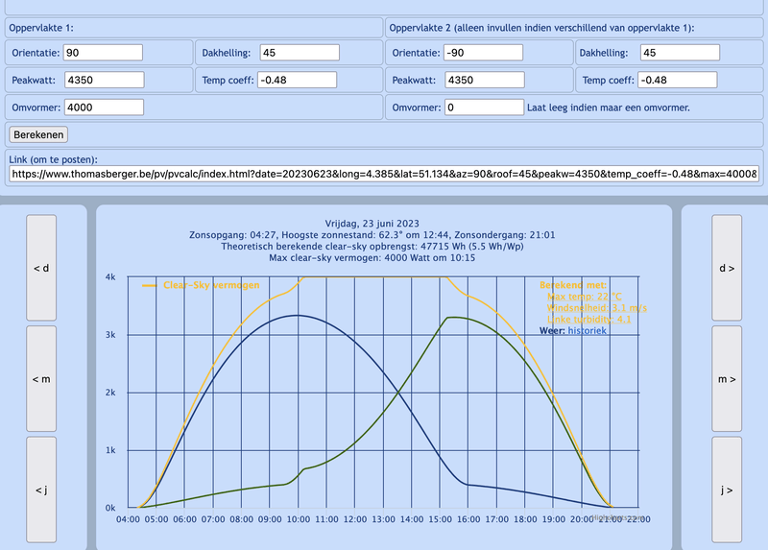Click the 'Vrijdag, 23 juni 2023' chart title

tap(372, 224)
